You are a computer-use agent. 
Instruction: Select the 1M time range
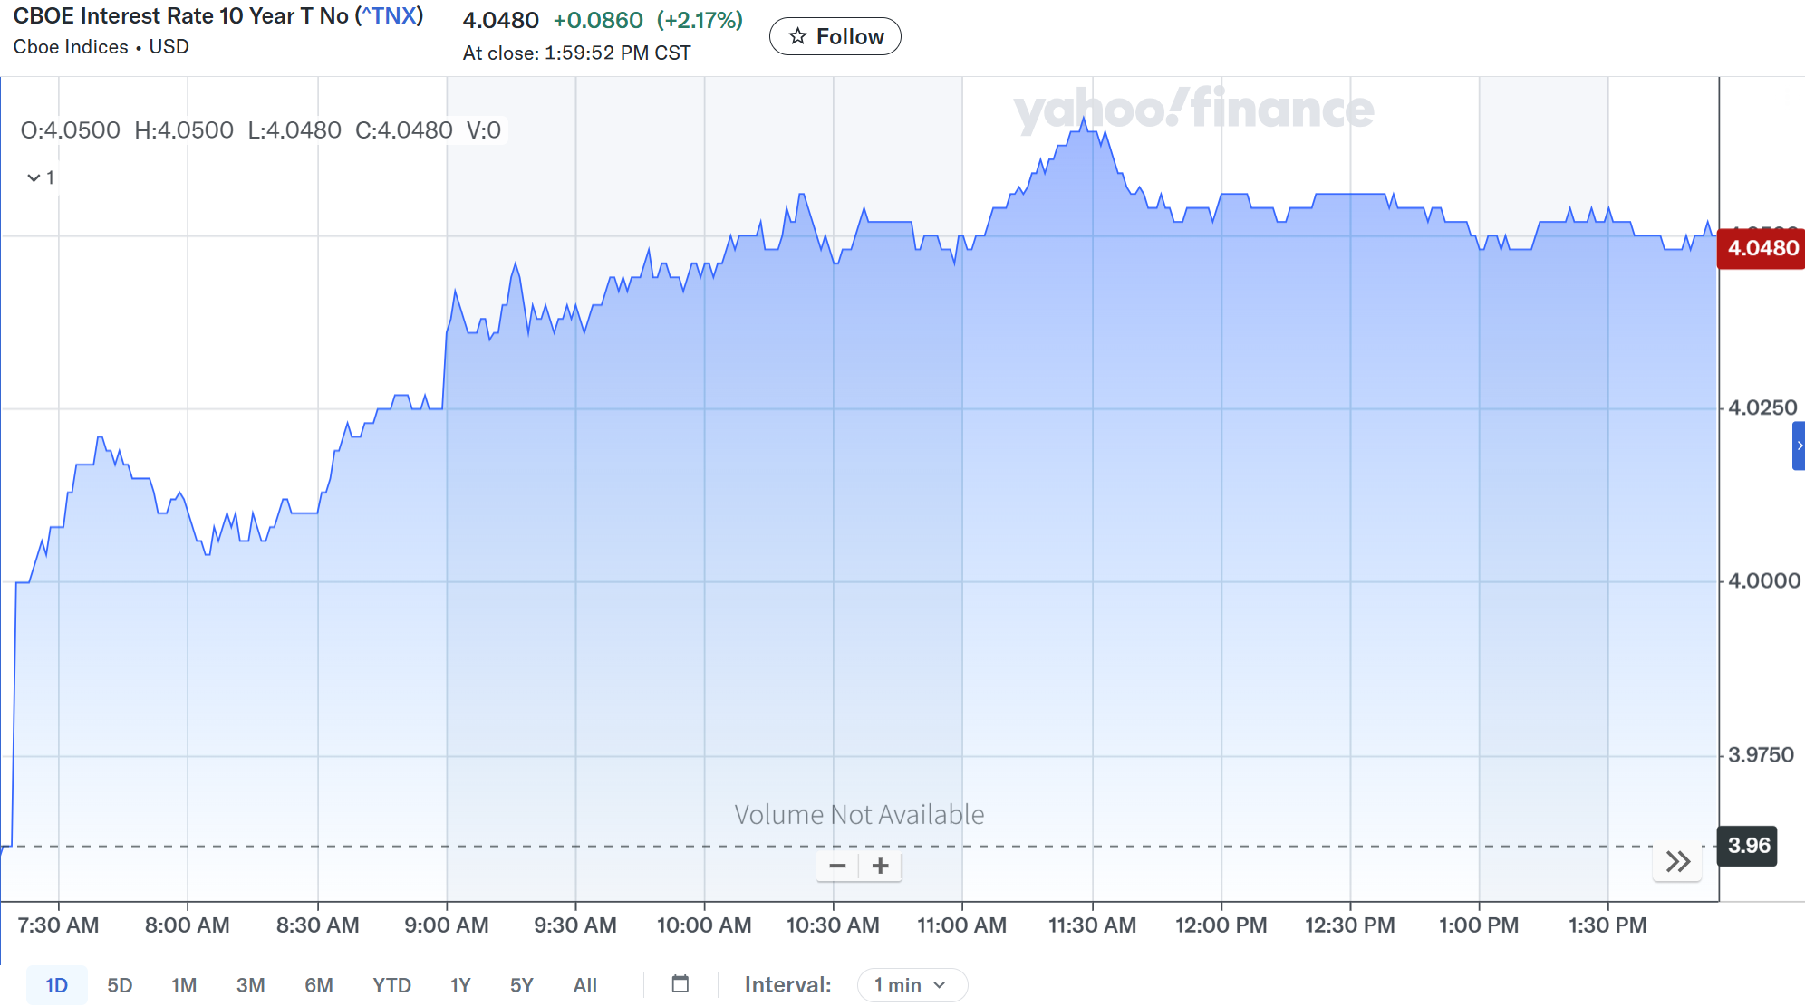click(184, 985)
